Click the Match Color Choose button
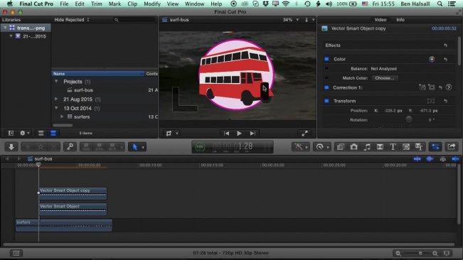Viewport: 463px width, 260px height. tap(385, 78)
